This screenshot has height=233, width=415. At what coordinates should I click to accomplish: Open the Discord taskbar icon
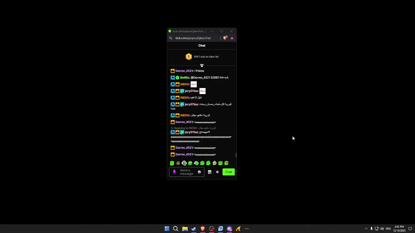[230, 229]
